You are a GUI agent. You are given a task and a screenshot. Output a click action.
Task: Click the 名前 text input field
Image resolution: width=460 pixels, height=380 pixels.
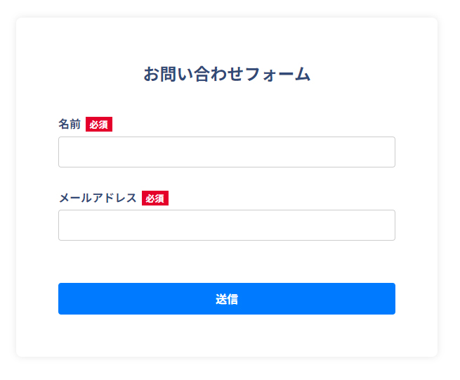coord(226,152)
